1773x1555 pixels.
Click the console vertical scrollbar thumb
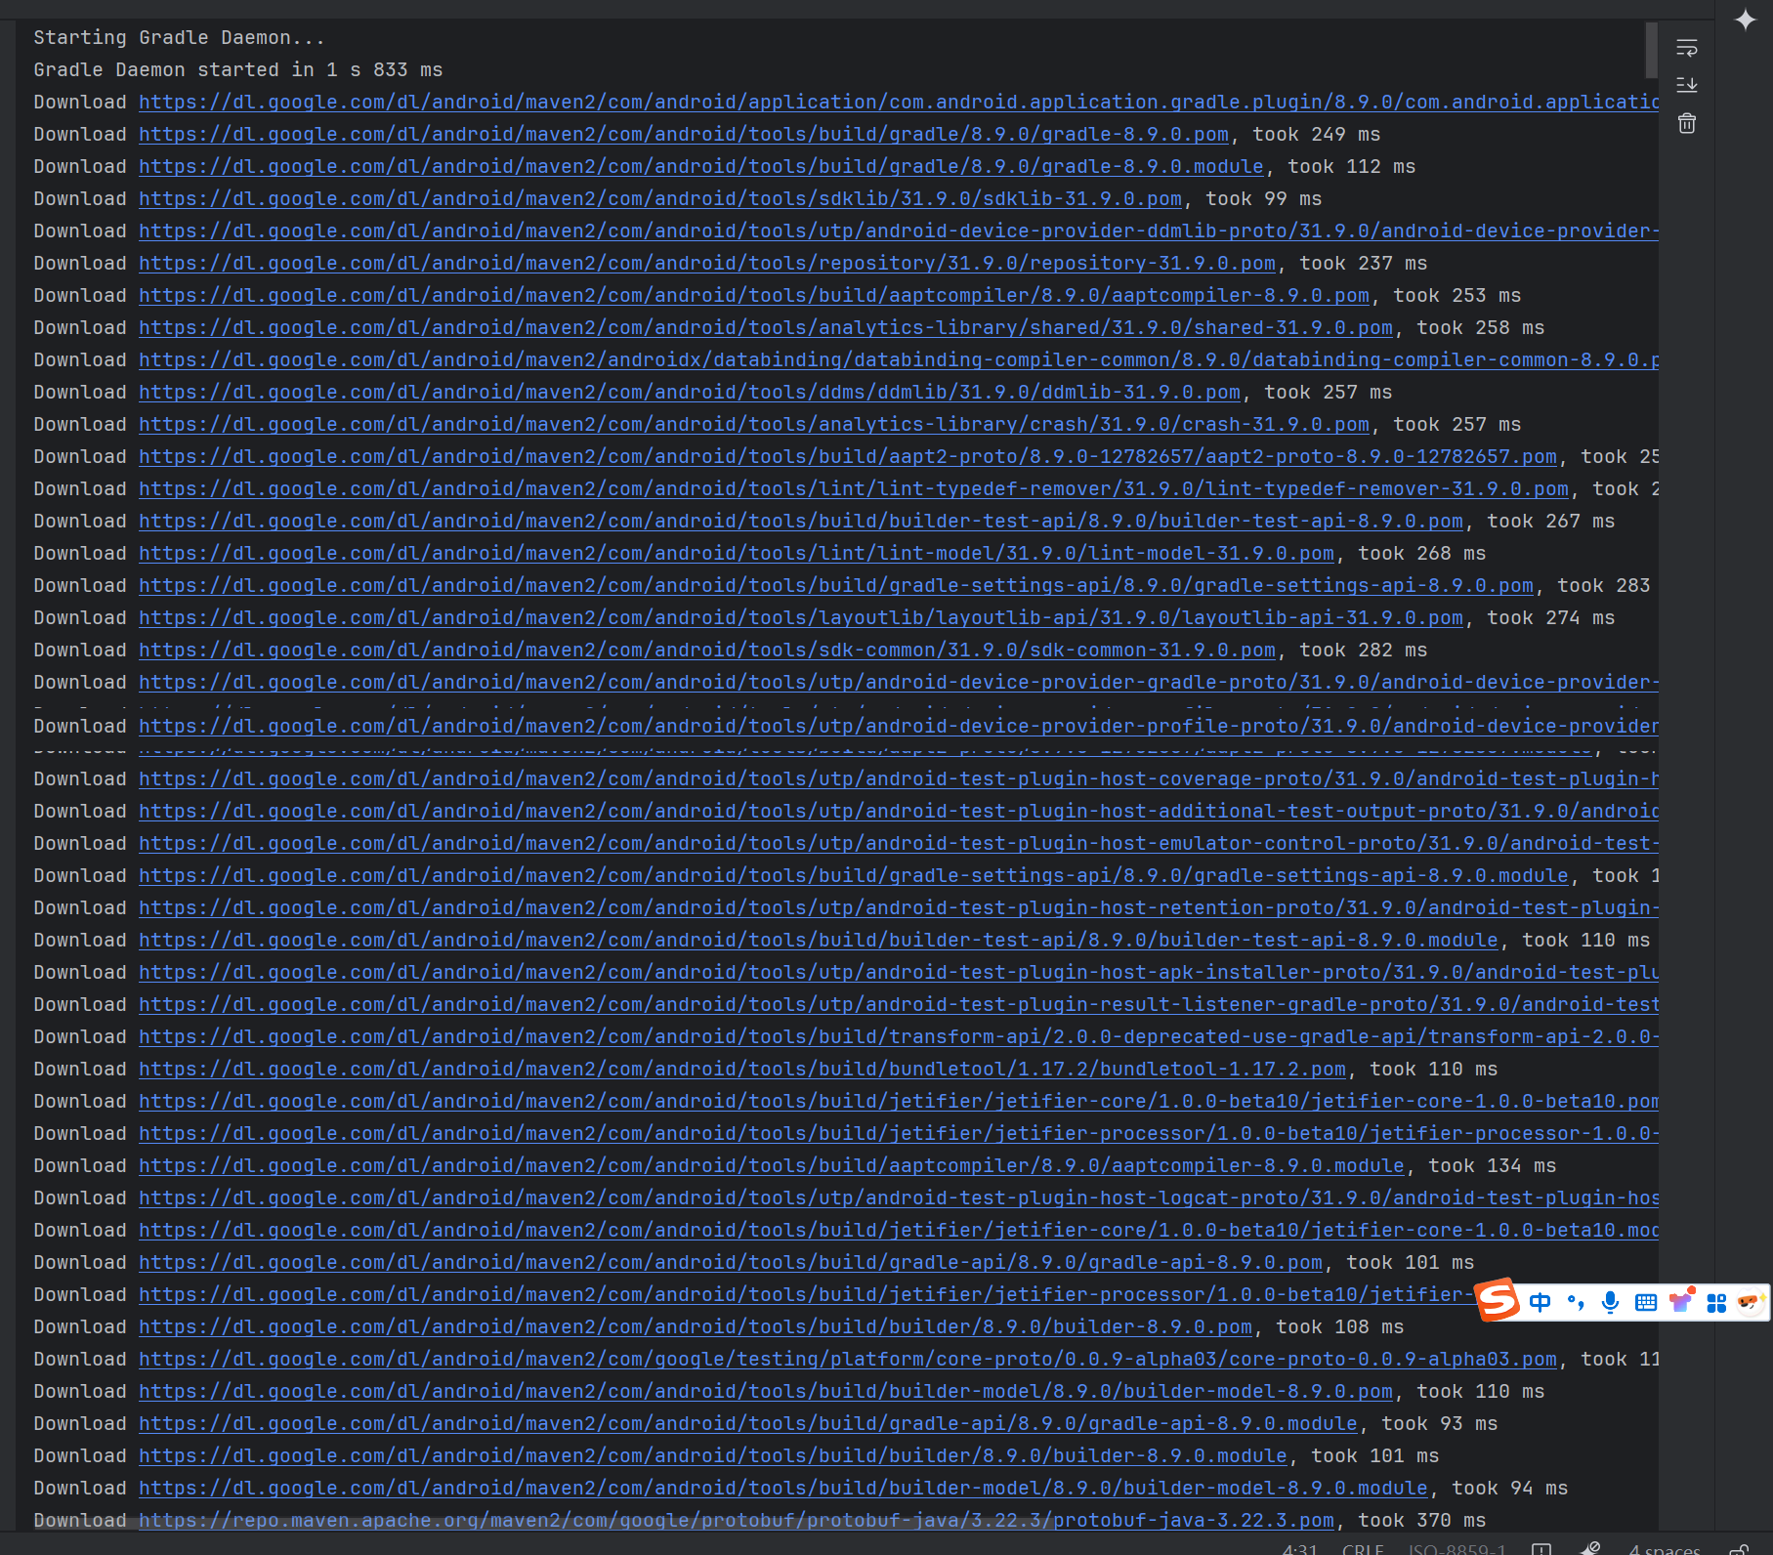[1651, 50]
